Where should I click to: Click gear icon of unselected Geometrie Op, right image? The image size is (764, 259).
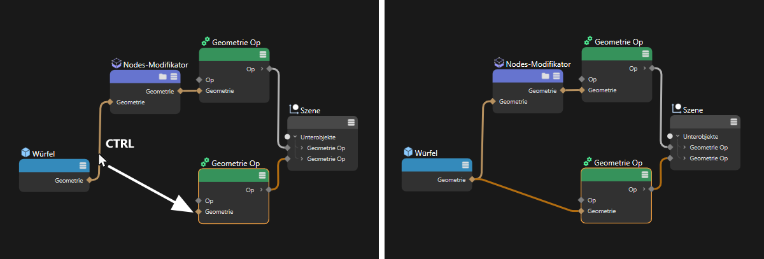(588, 41)
